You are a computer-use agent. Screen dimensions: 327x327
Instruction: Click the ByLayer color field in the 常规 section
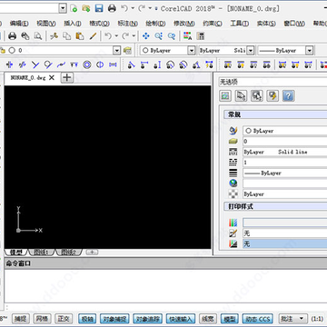tap(285, 131)
